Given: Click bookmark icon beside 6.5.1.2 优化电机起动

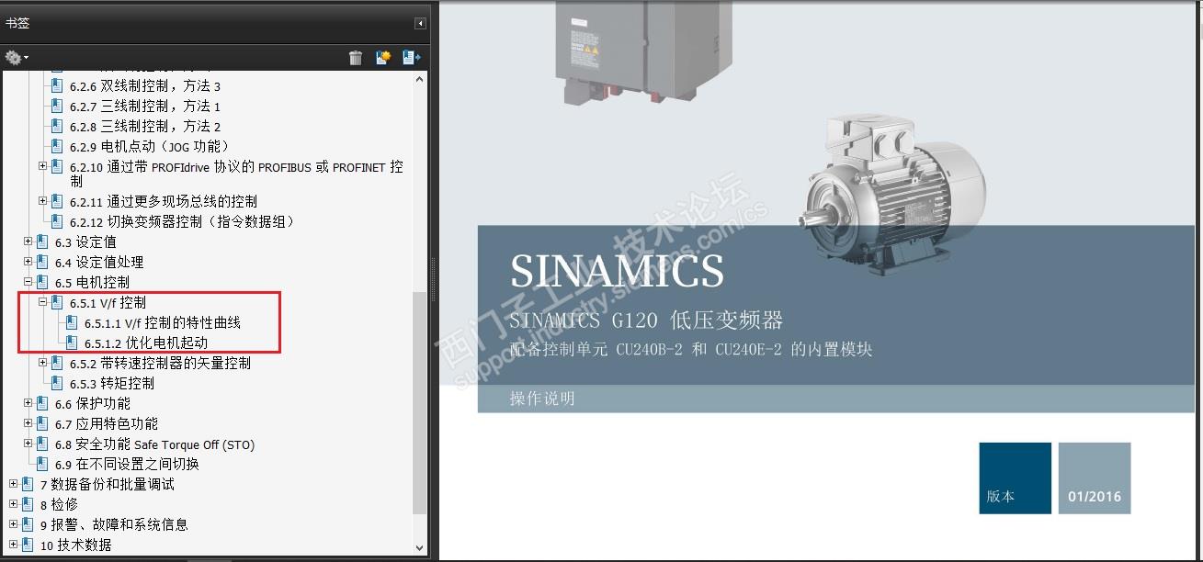Looking at the screenshot, I should (72, 343).
